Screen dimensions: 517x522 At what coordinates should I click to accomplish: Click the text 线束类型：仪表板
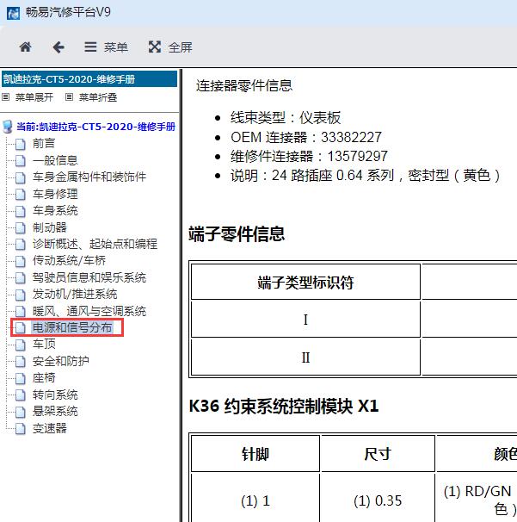(x=286, y=117)
